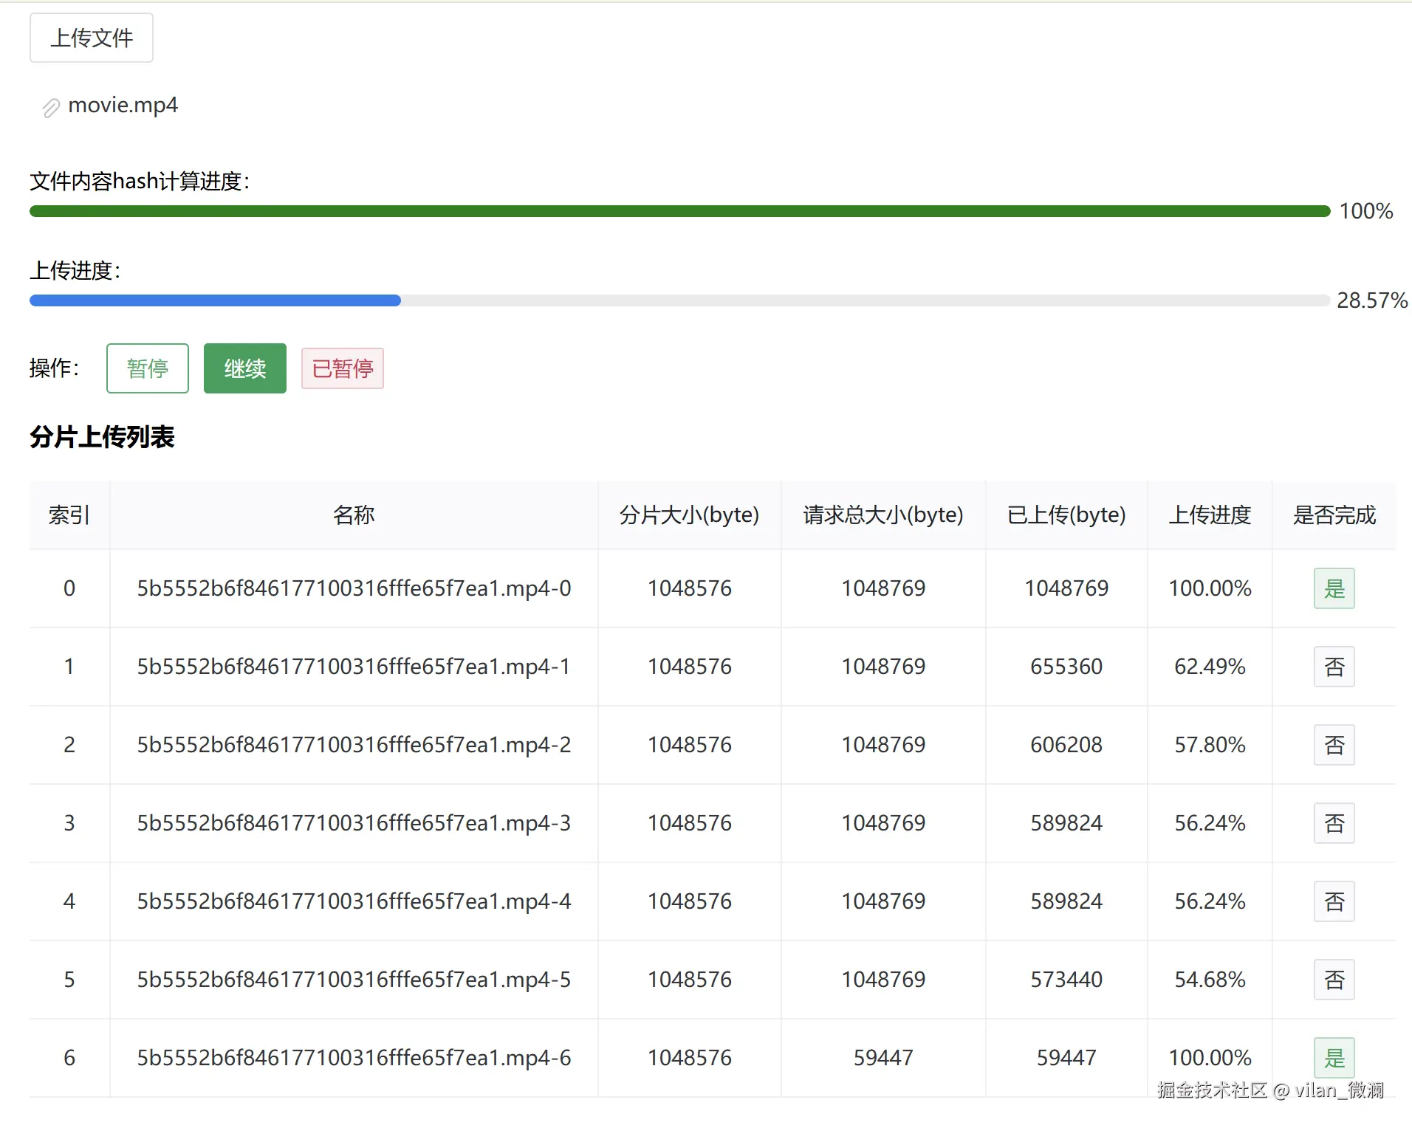This screenshot has width=1412, height=1128.
Task: Click the green 是 tag in the mp4-6 row
Action: coord(1334,1058)
